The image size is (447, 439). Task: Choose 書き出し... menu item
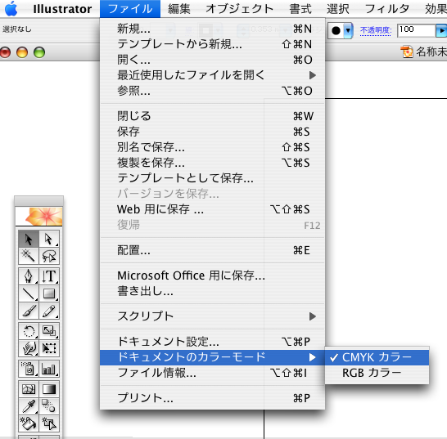coord(212,291)
